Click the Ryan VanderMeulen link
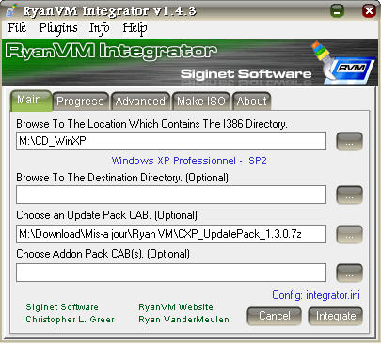The height and width of the screenshot is (344, 381). coord(183,320)
